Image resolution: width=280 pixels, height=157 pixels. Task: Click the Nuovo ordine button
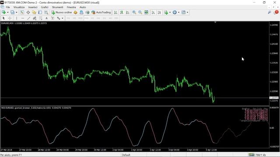tap(61, 12)
